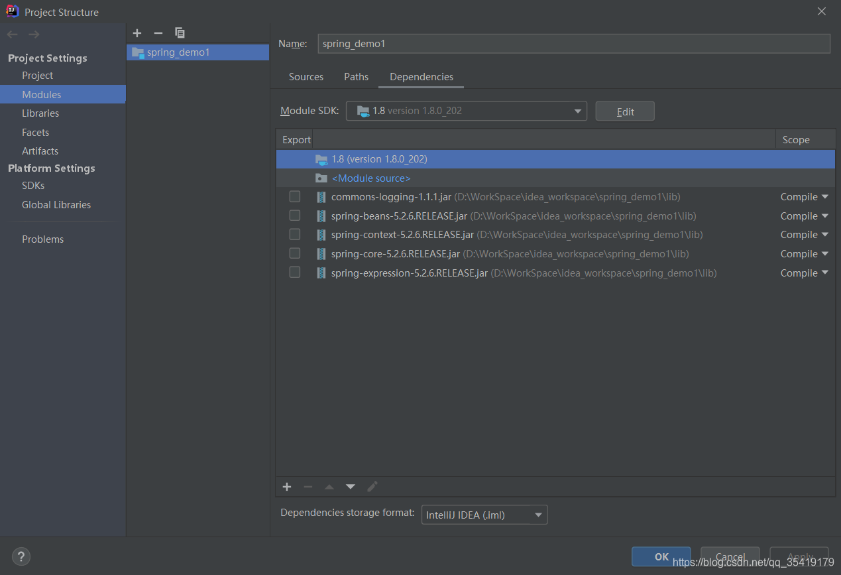Close the Project Structure dialog
The image size is (841, 575).
[822, 11]
